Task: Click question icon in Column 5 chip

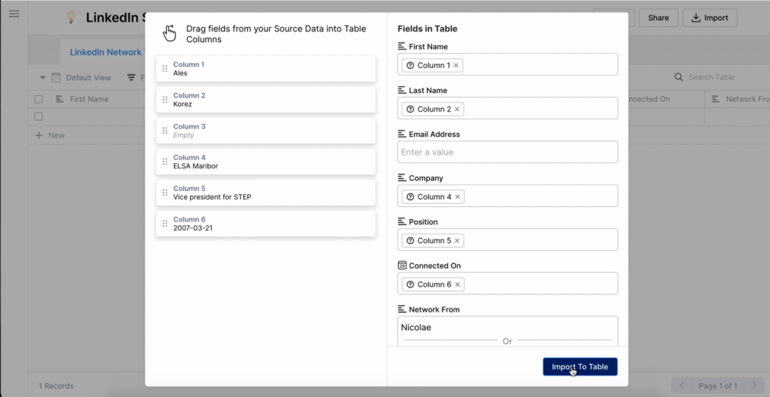Action: coord(410,241)
